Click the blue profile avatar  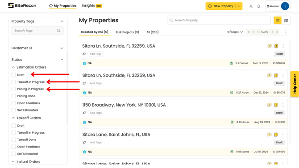point(285,6)
